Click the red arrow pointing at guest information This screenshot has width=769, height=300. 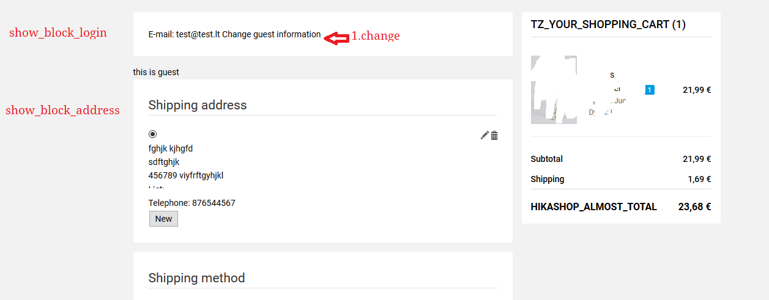click(x=336, y=38)
